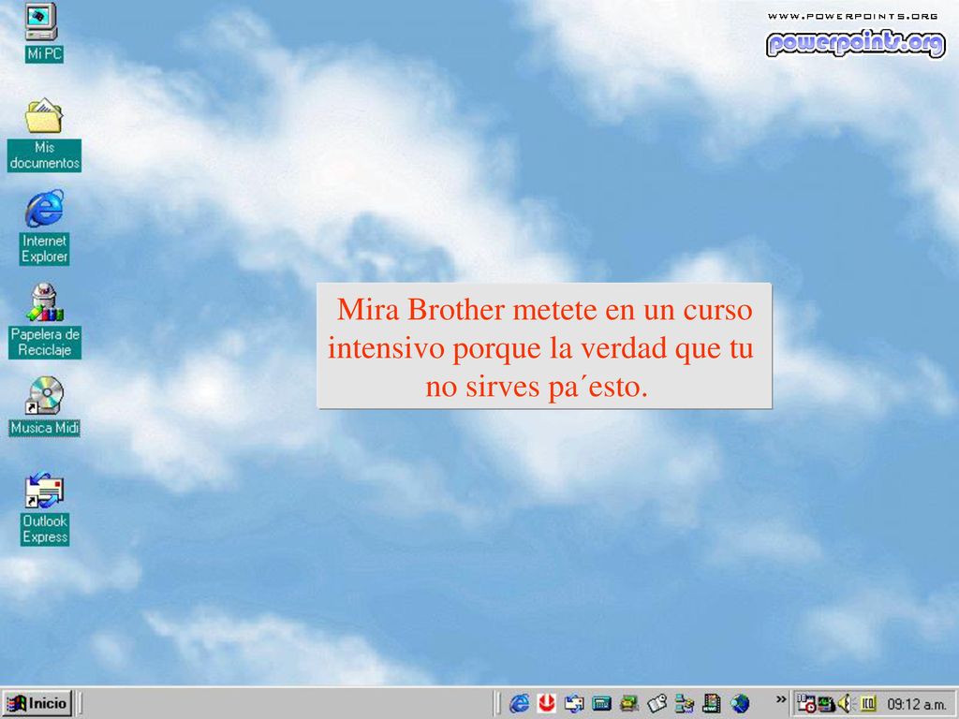Image resolution: width=959 pixels, height=719 pixels.
Task: Click the Mis documentos label text
Action: (x=44, y=155)
